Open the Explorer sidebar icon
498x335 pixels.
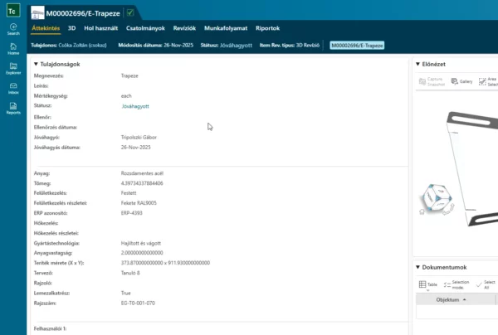click(13, 69)
